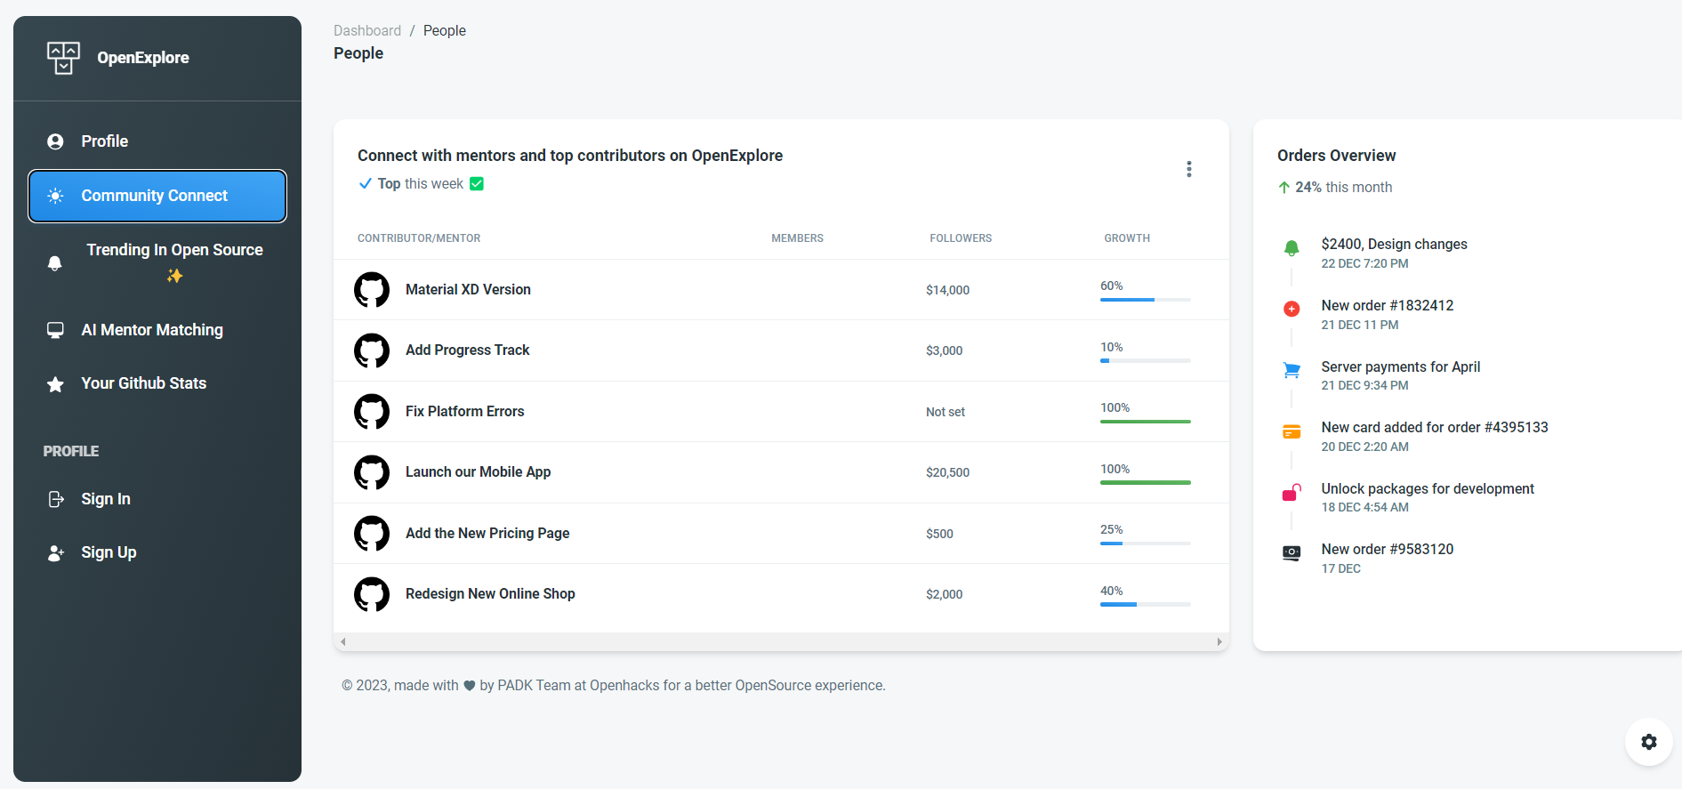Click the 60% growth progress bar
This screenshot has height=789, width=1682.
pos(1145,300)
